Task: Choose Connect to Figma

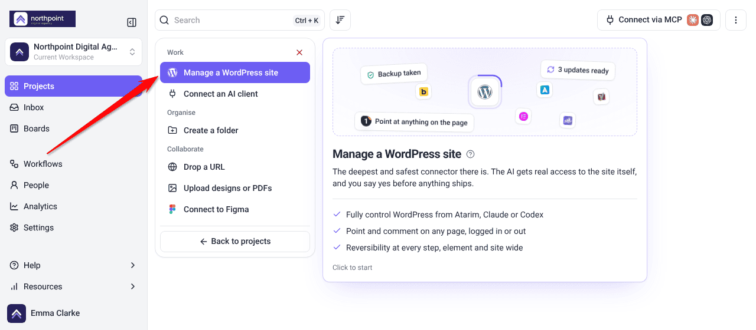Action: [x=235, y=209]
